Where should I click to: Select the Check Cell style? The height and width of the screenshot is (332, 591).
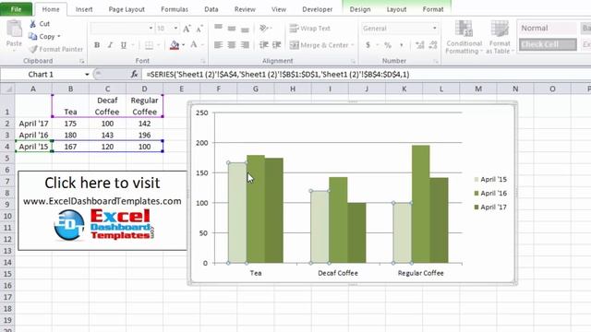[x=548, y=44]
